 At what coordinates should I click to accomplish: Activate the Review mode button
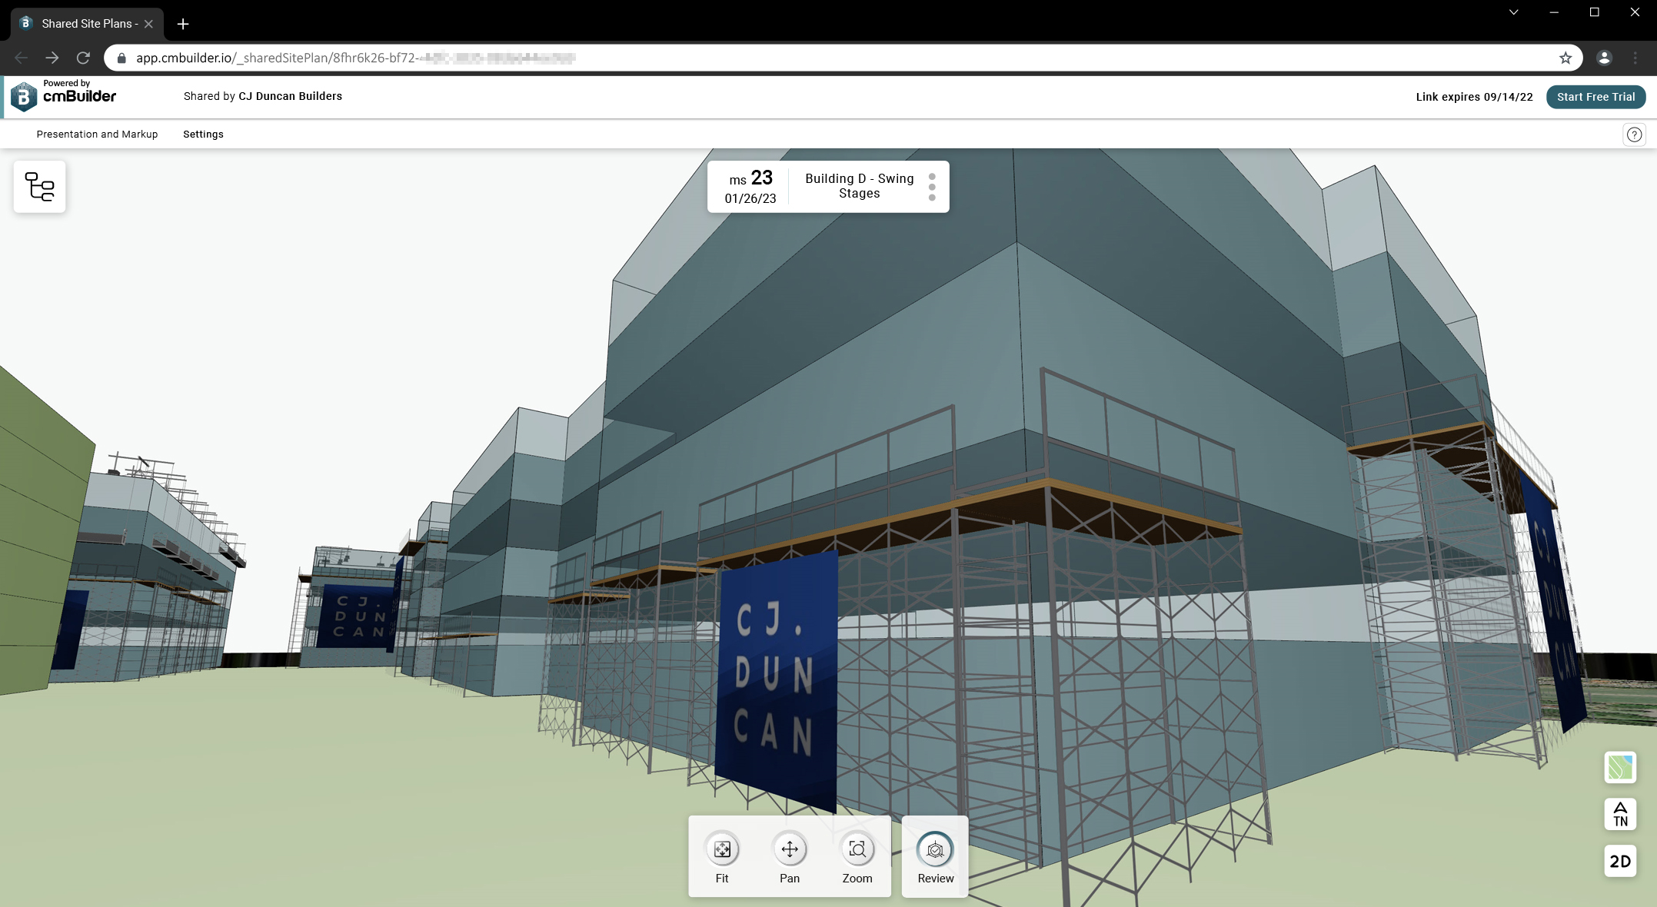935,856
